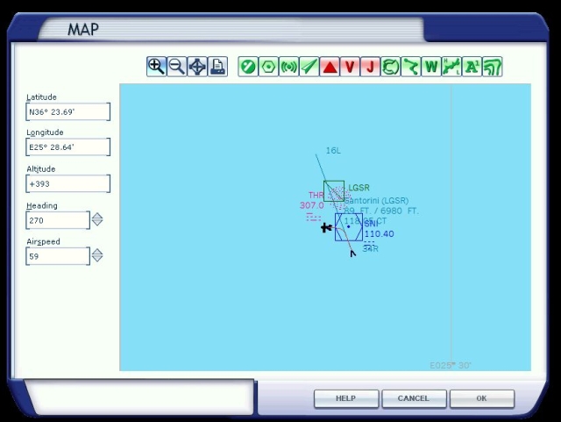This screenshot has height=422, width=561.
Task: Click the red triangle intersections icon
Action: (330, 66)
